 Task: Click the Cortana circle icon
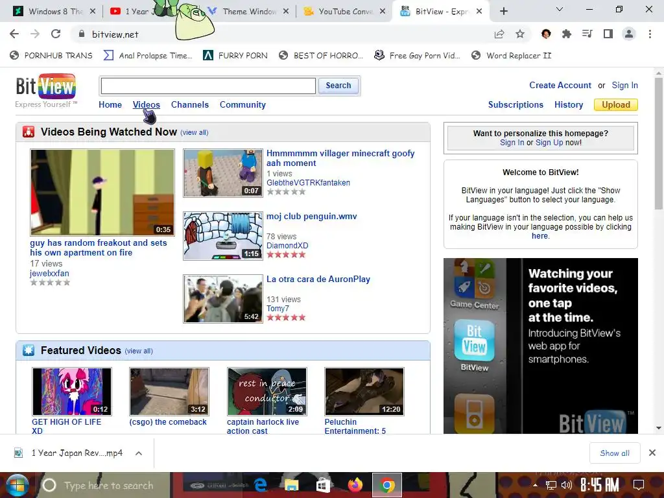49,485
